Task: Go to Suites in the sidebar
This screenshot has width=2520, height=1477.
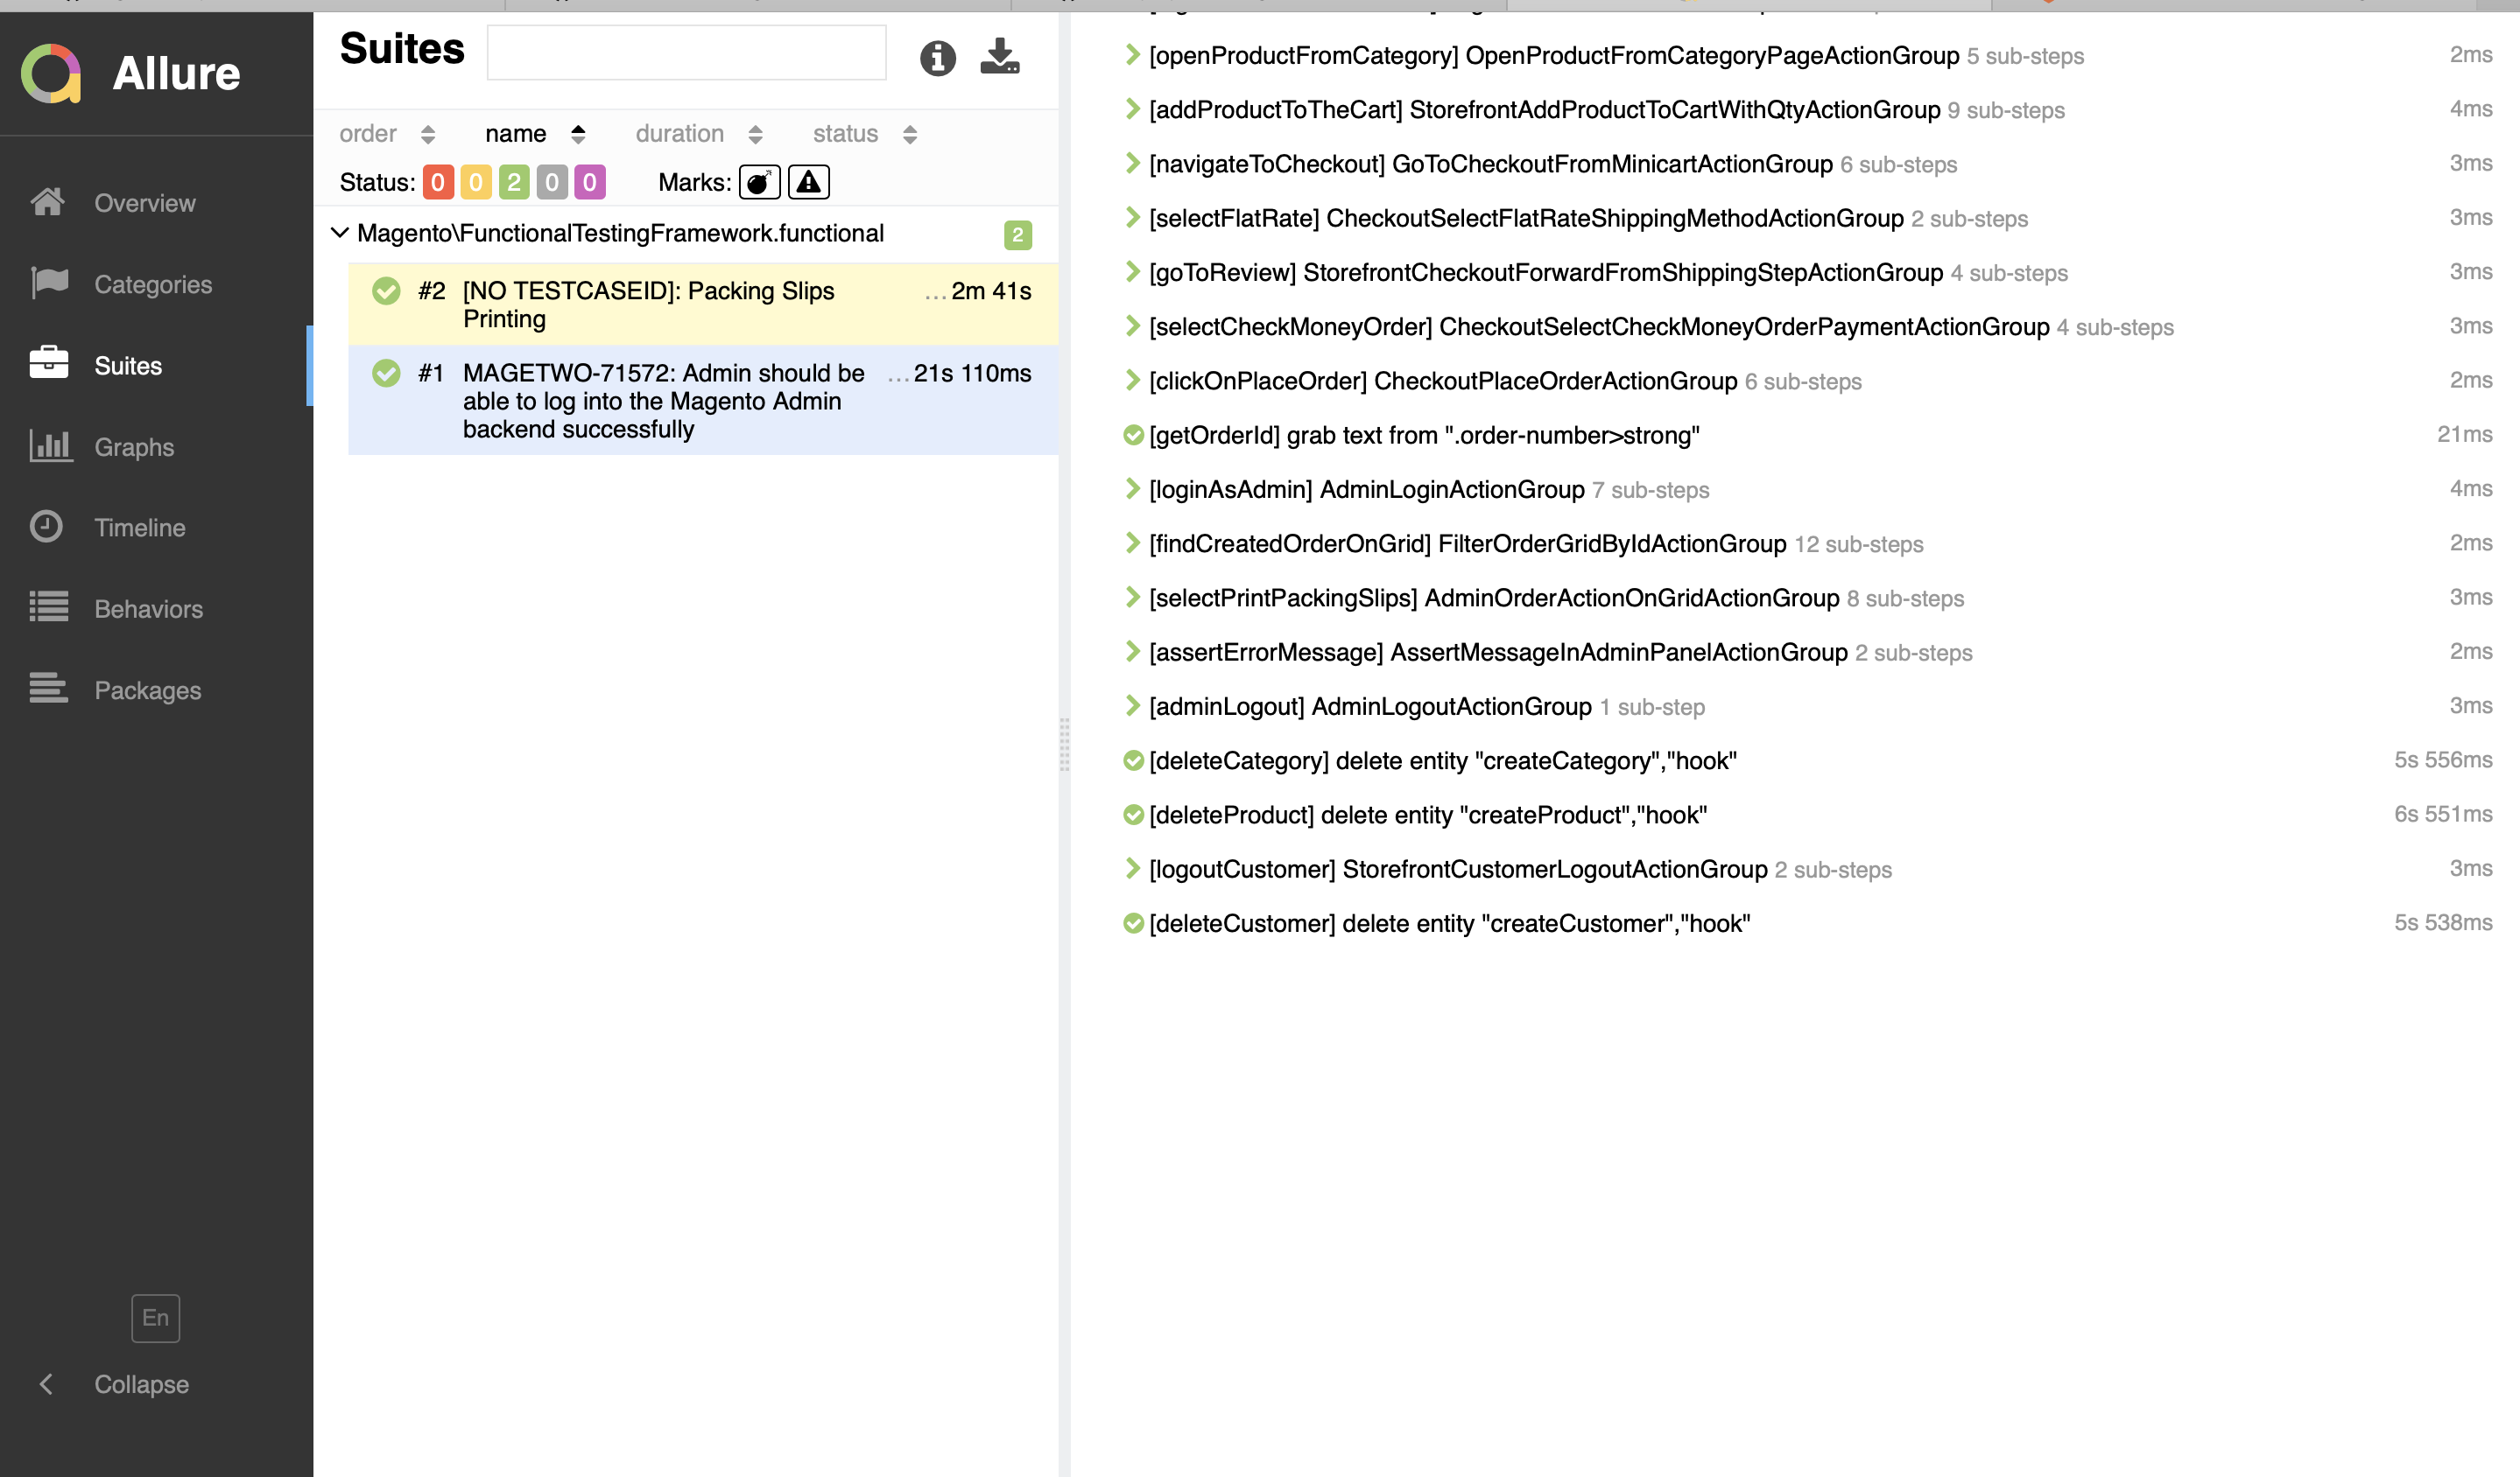Action: [x=128, y=366]
